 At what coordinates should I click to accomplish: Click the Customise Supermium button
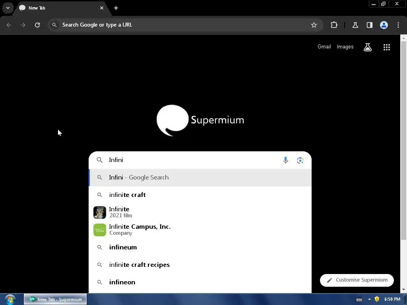point(357,280)
